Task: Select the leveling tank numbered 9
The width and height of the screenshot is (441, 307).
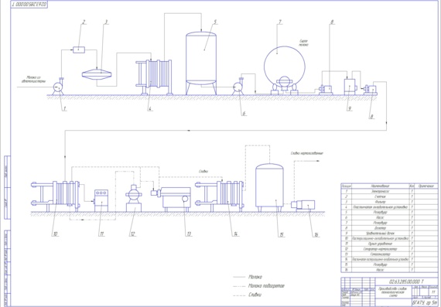Action: click(x=350, y=87)
